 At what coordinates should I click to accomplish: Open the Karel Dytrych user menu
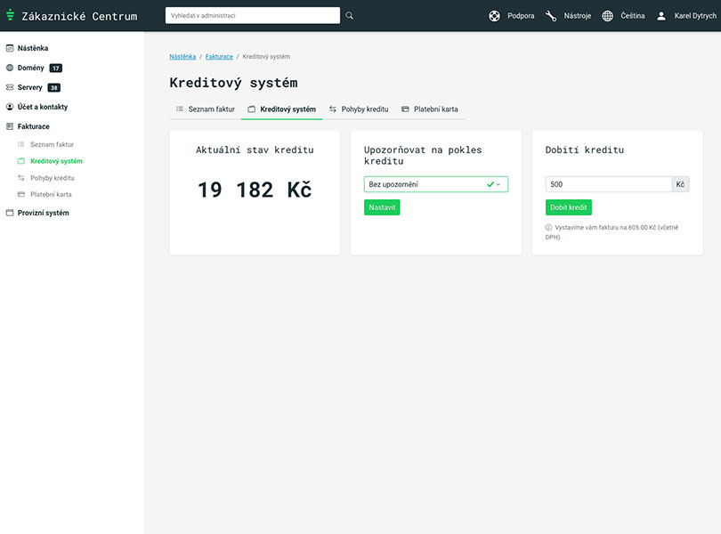(x=695, y=16)
